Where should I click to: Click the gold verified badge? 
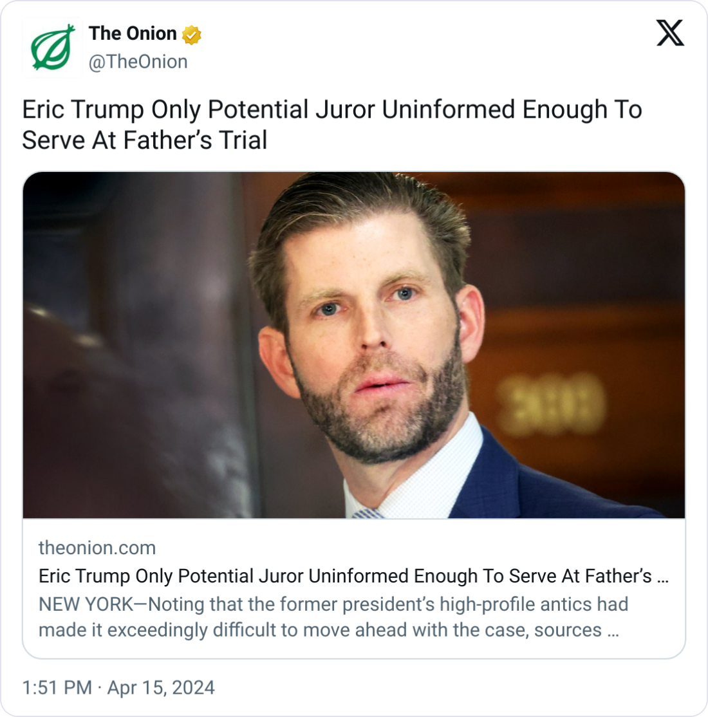[x=191, y=35]
